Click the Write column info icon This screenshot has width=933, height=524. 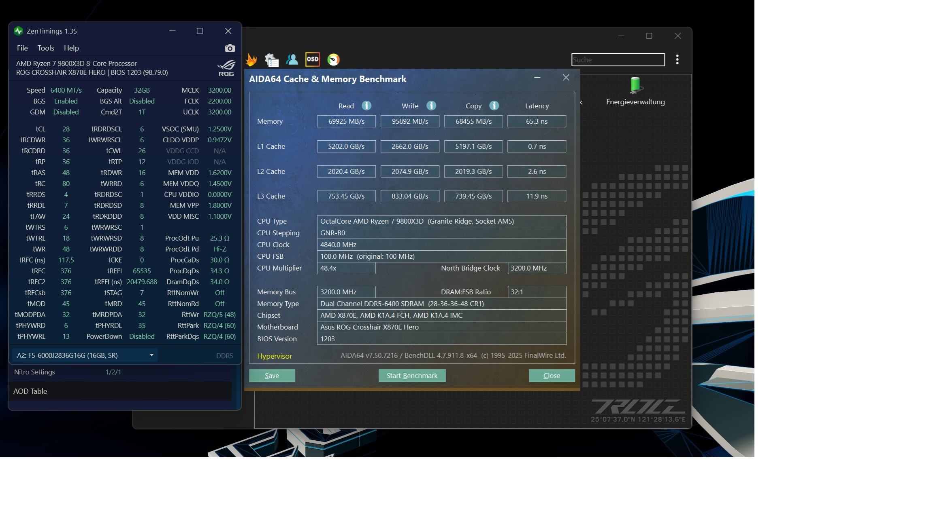coord(431,106)
